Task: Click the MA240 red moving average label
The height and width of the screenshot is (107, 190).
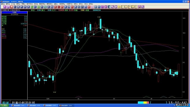Action: 4,38
